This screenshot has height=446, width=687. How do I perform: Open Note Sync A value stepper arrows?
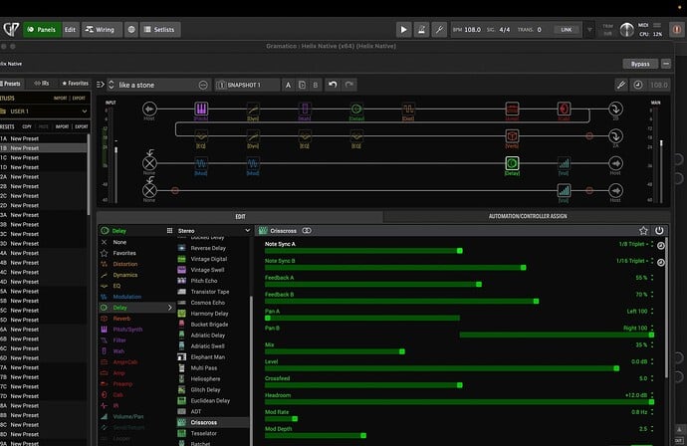pos(652,244)
